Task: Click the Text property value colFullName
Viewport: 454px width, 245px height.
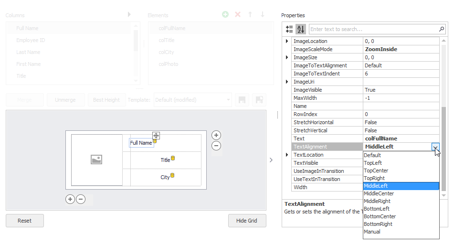Action: pos(401,138)
